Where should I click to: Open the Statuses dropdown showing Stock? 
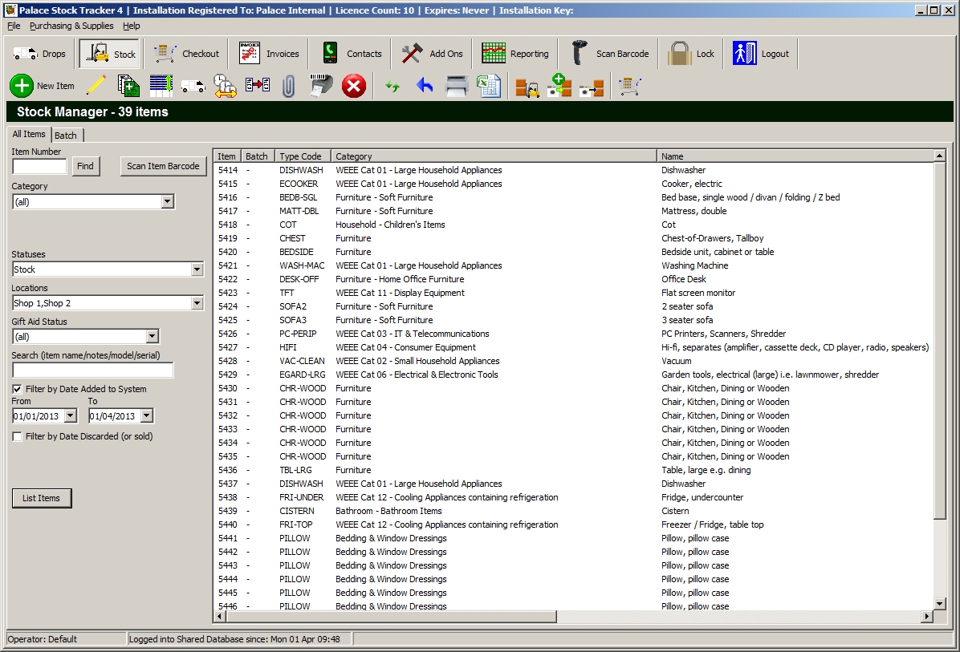pos(197,269)
